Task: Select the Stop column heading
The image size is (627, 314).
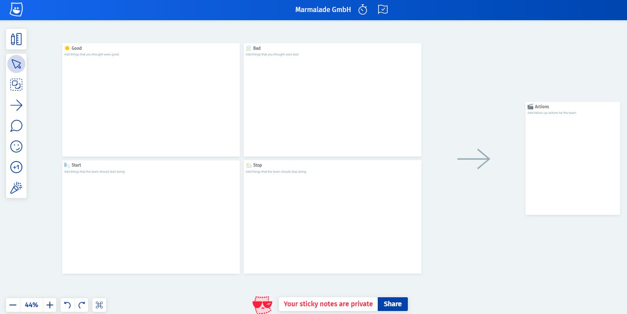Action: coord(257,165)
